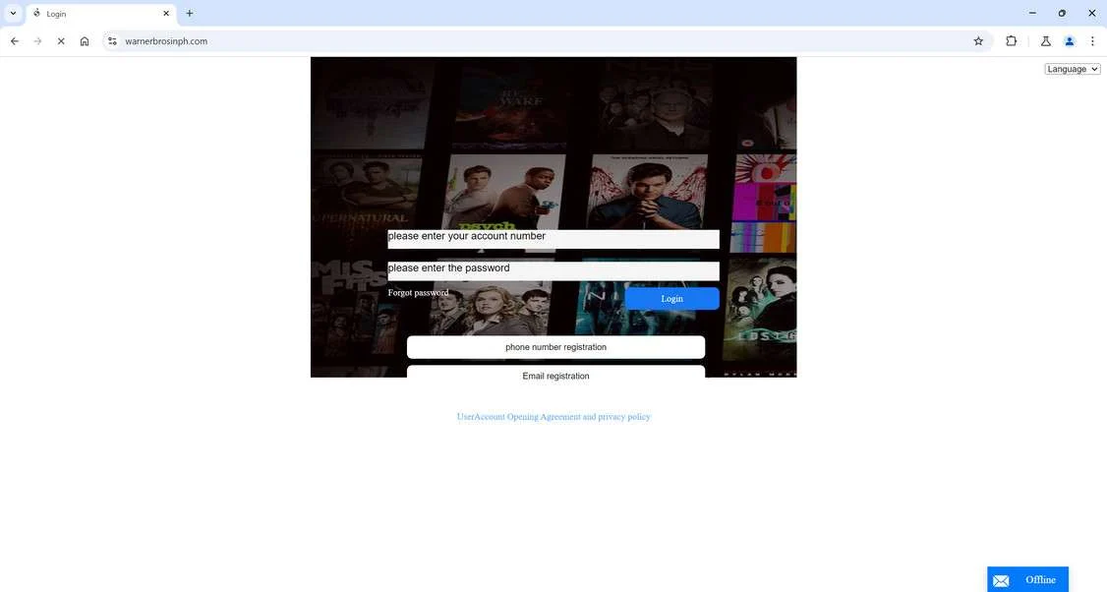Viewport: 1107px width, 592px height.
Task: Open the user profile icon
Action: point(1069,41)
